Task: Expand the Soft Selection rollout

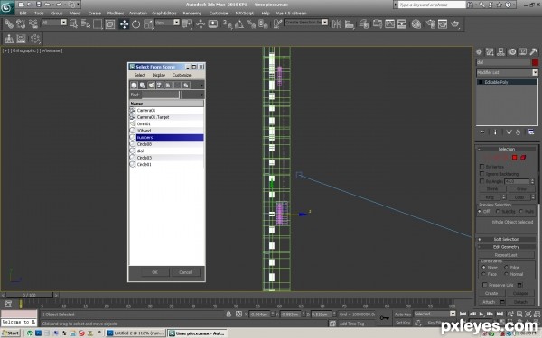Action: [x=507, y=239]
